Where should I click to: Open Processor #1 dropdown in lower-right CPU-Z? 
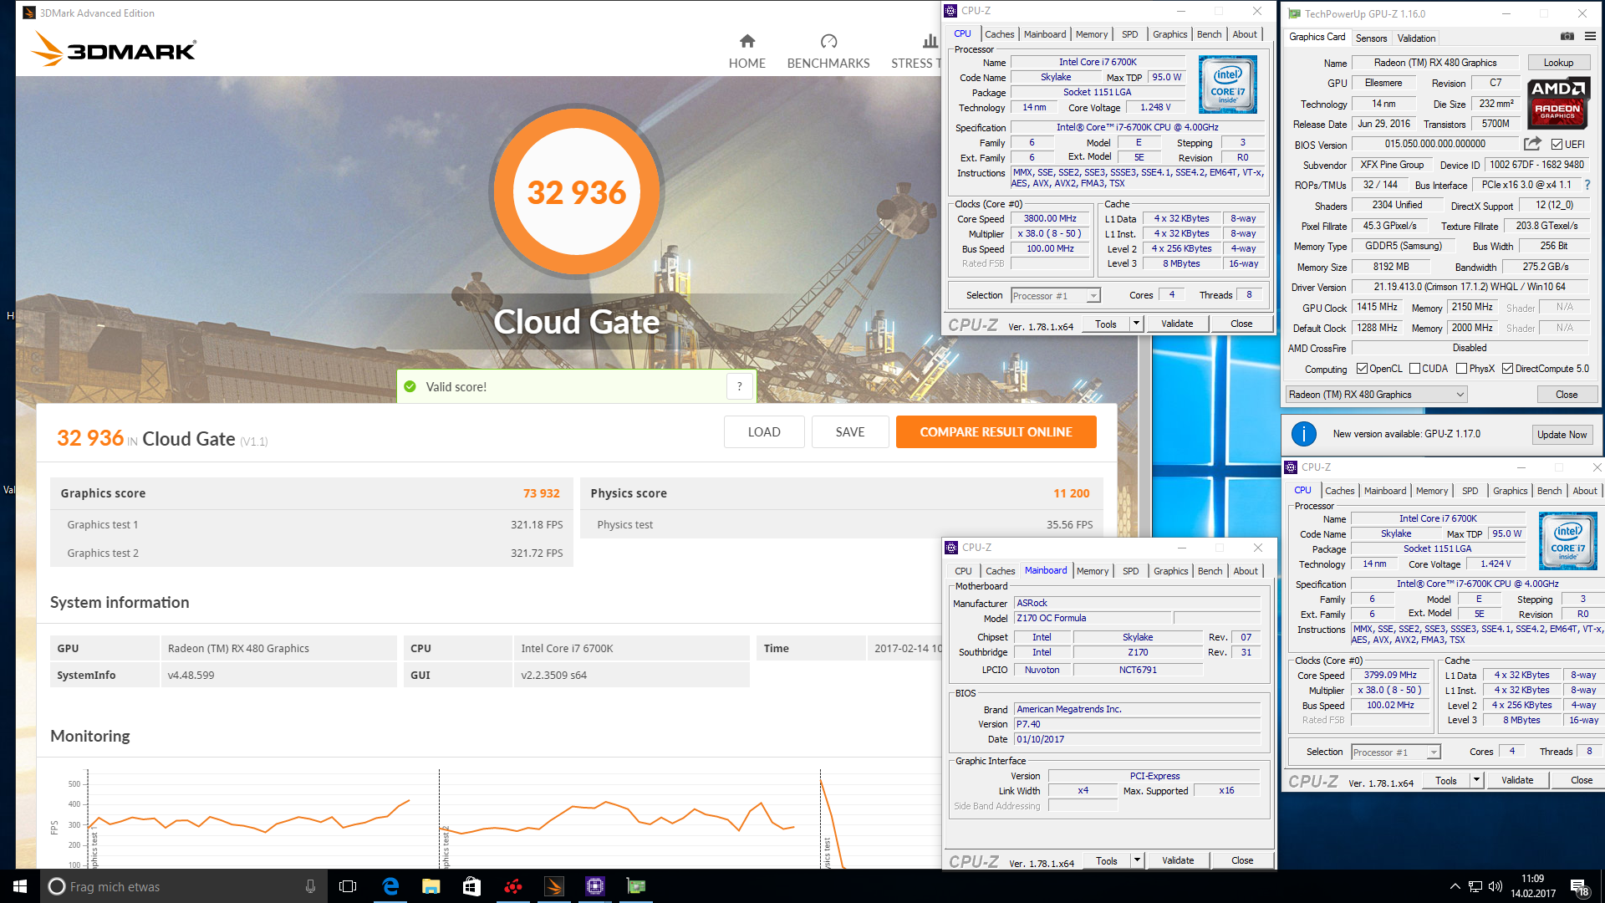coord(1396,752)
